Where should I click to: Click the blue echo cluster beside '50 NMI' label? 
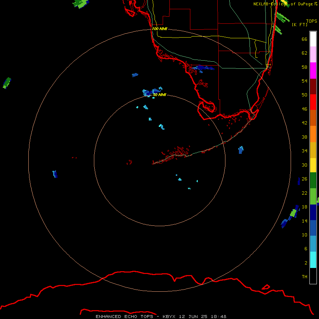(x=152, y=92)
